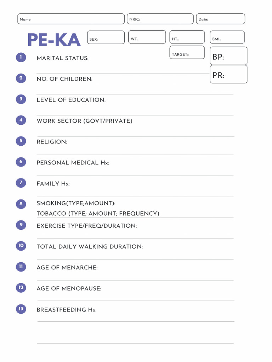Click the number 8 circle next to Smoking
This screenshot has width=272, height=362.
[21, 204]
